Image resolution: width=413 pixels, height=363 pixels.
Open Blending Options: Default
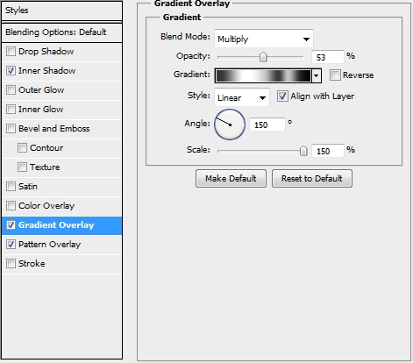pyautogui.click(x=61, y=32)
